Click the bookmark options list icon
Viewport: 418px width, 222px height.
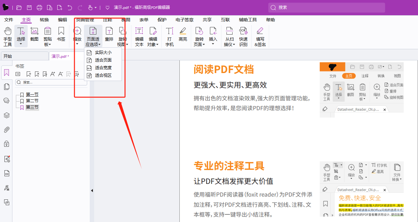pos(18,74)
